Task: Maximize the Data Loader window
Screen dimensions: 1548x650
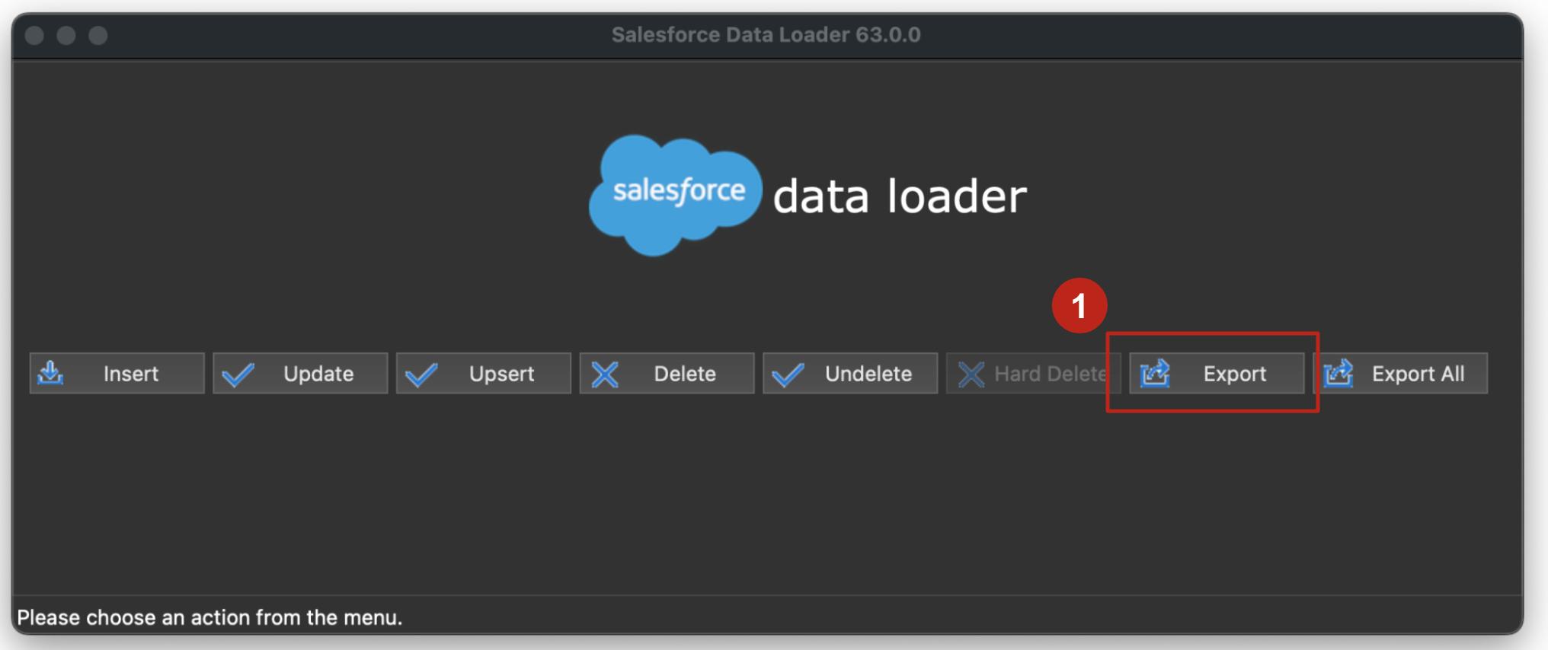Action: pyautogui.click(x=98, y=35)
